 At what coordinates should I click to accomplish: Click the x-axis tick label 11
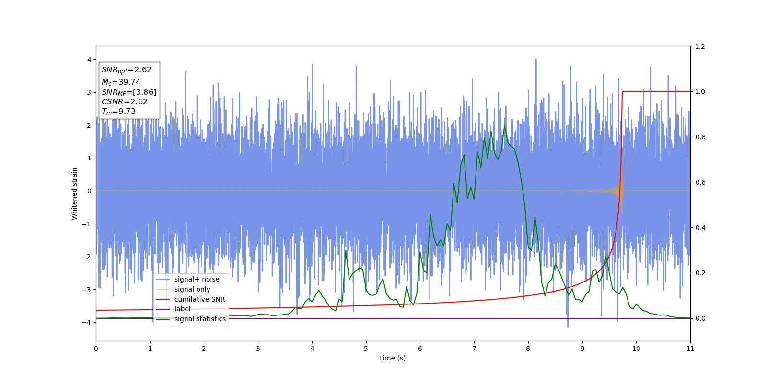click(690, 349)
